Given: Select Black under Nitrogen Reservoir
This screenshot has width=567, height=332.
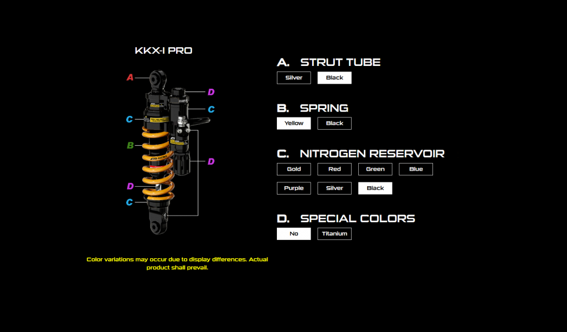Looking at the screenshot, I should tap(375, 188).
